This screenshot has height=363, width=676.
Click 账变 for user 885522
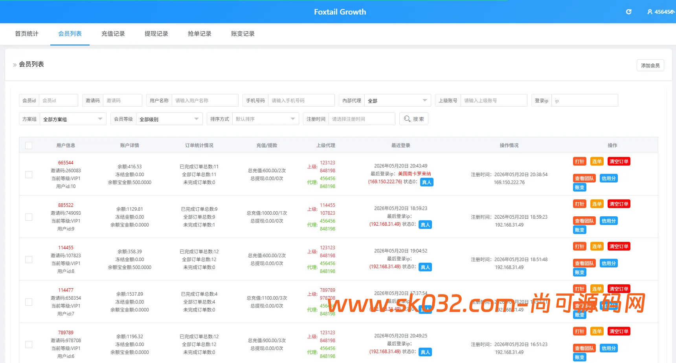[x=579, y=230]
